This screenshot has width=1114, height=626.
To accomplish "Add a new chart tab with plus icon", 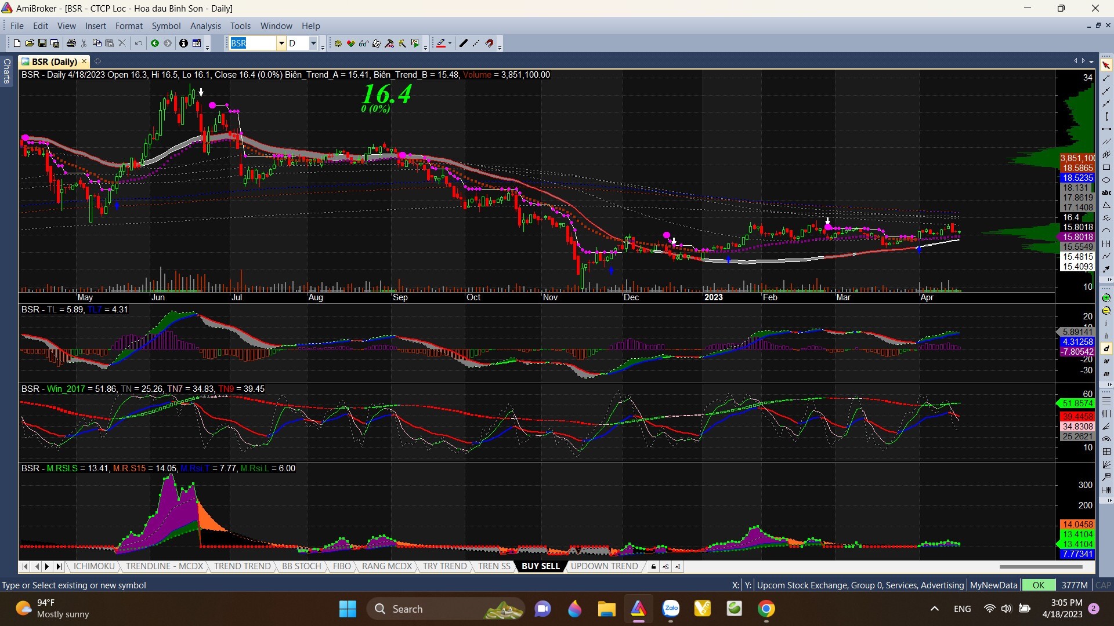I will (x=97, y=61).
